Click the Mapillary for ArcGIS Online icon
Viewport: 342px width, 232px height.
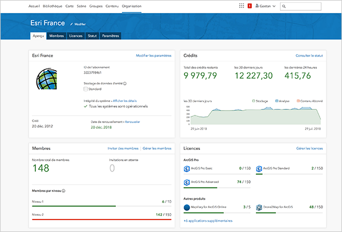(187, 207)
